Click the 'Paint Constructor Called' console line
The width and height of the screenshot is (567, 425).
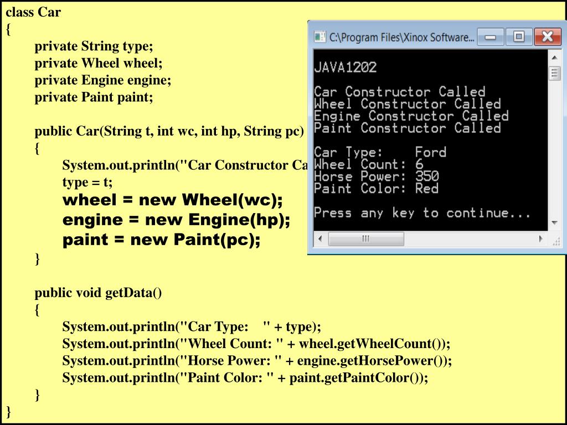click(407, 128)
